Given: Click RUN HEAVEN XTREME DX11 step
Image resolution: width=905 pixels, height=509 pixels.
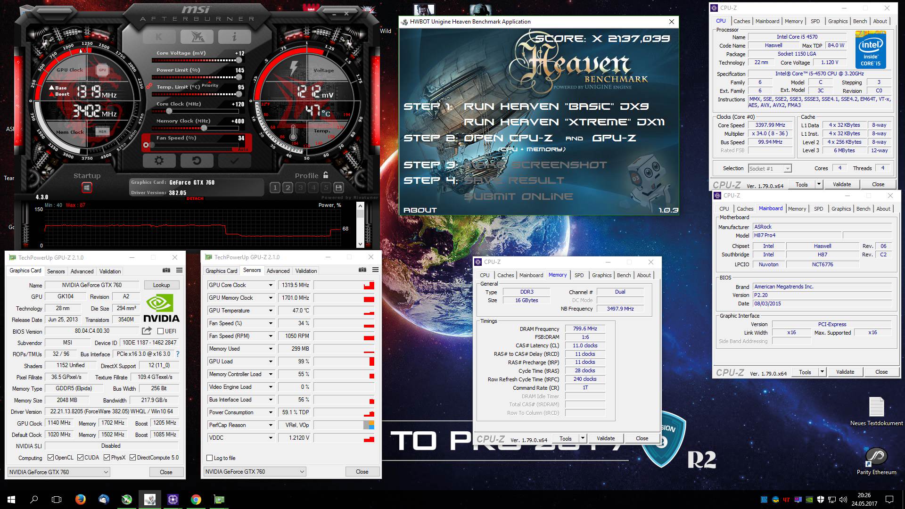Looking at the screenshot, I should (x=564, y=122).
